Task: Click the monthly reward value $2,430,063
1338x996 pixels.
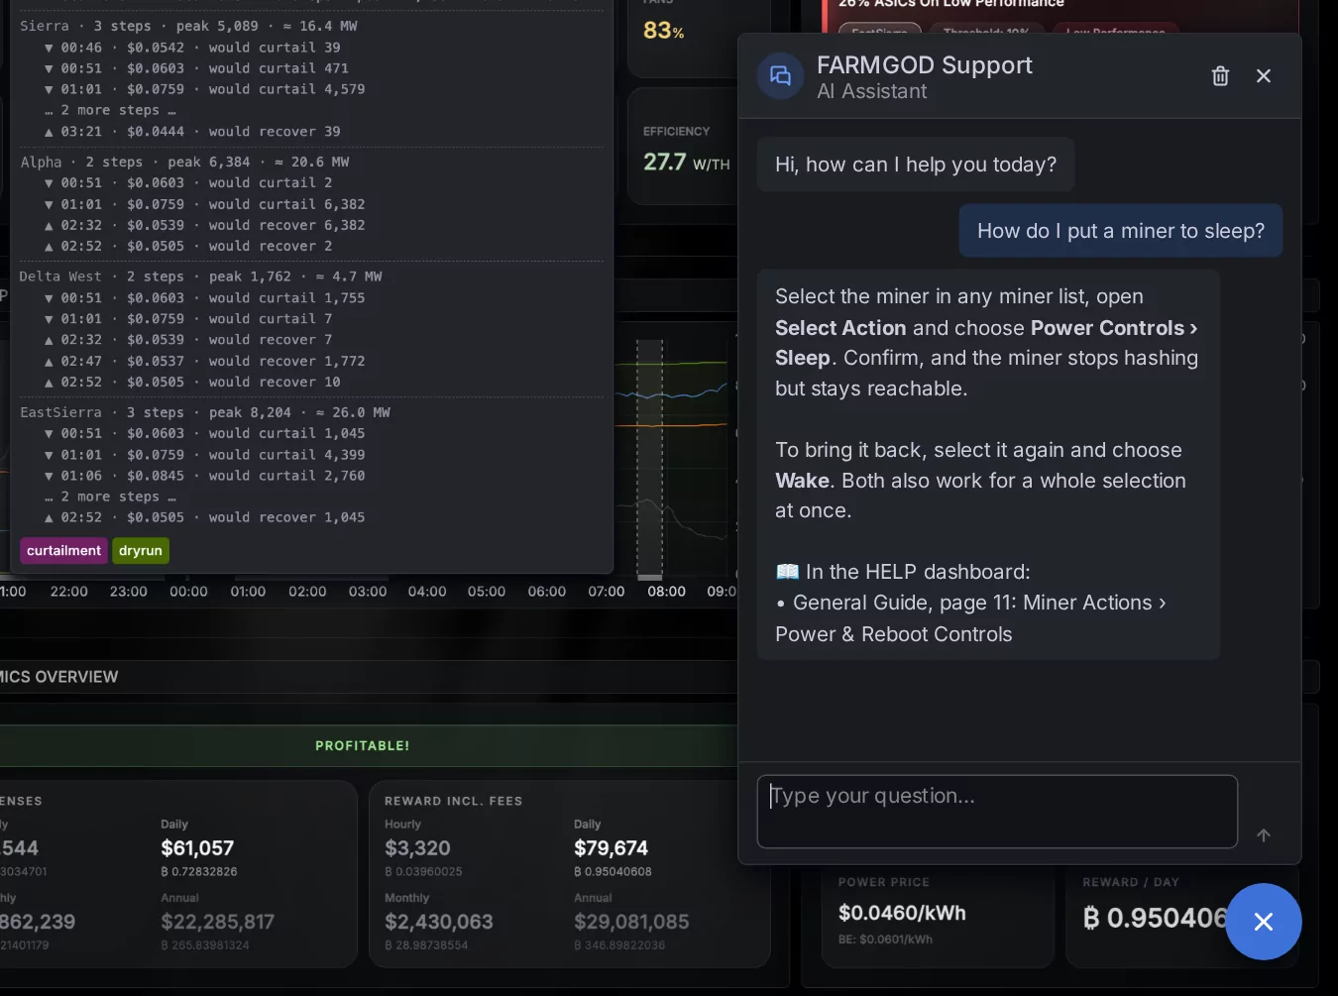Action: (x=439, y=922)
